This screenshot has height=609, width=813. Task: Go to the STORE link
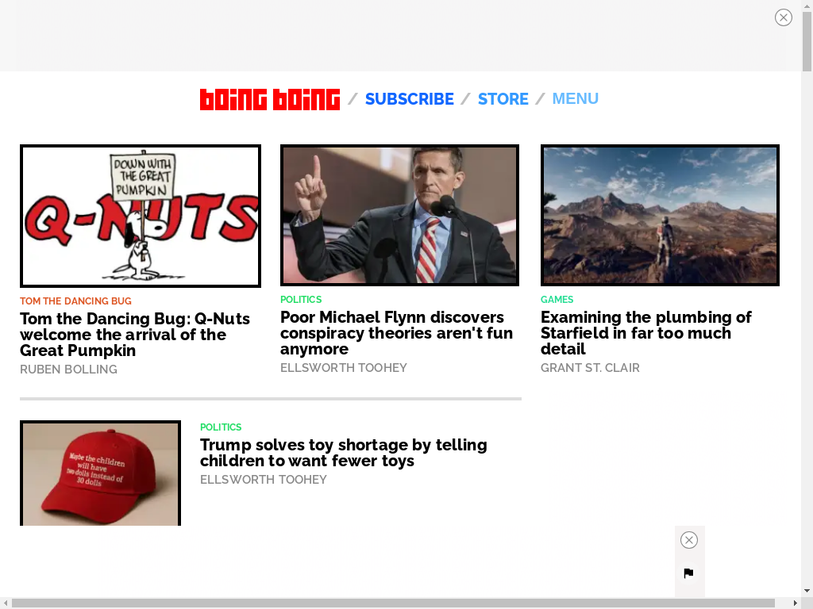click(503, 99)
